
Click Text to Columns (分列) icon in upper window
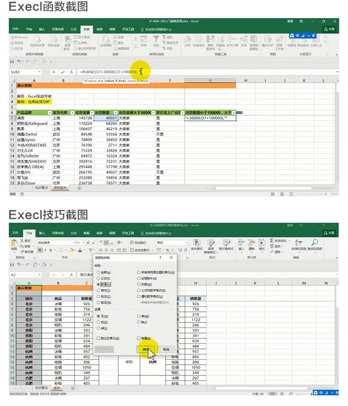187,39
